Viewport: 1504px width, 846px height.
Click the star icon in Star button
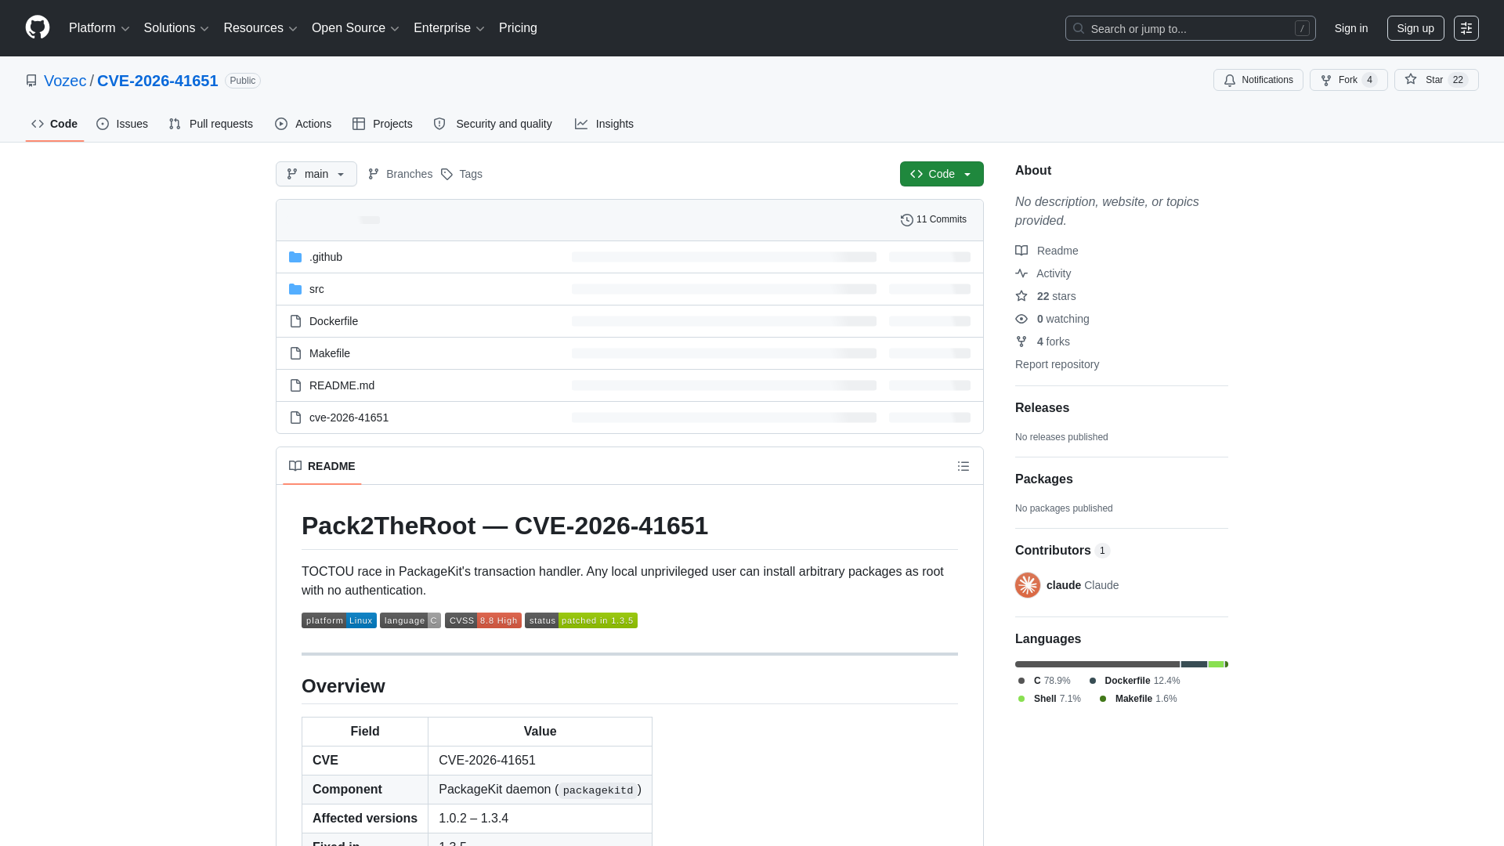[1411, 79]
